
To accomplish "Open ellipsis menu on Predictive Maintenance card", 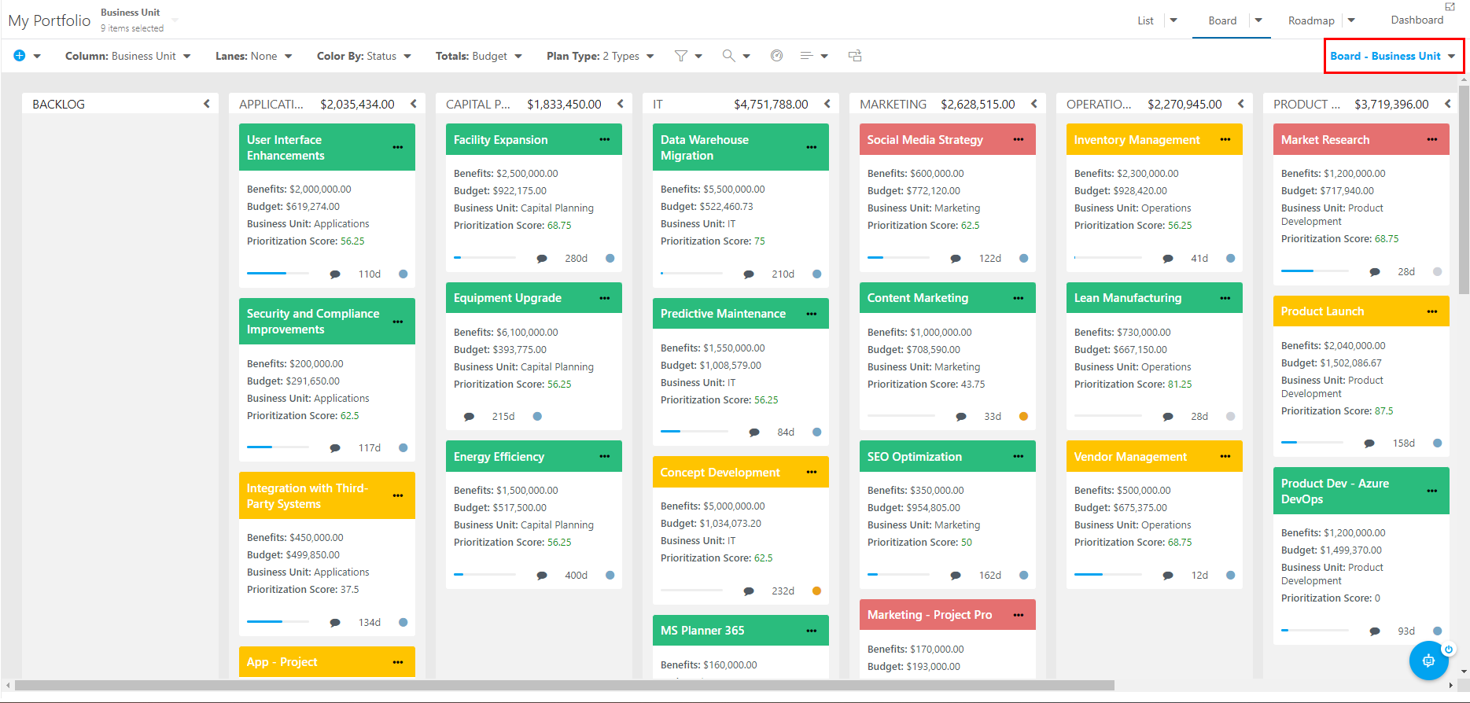I will [812, 314].
